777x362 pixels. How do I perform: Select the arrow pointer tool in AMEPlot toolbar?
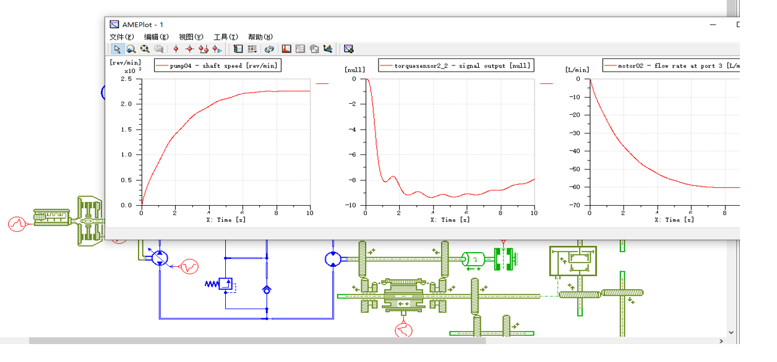click(117, 49)
